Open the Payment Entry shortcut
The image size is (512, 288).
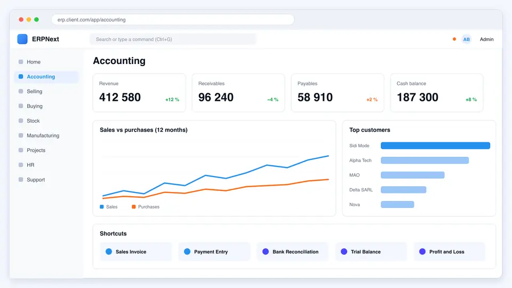tap(214, 251)
